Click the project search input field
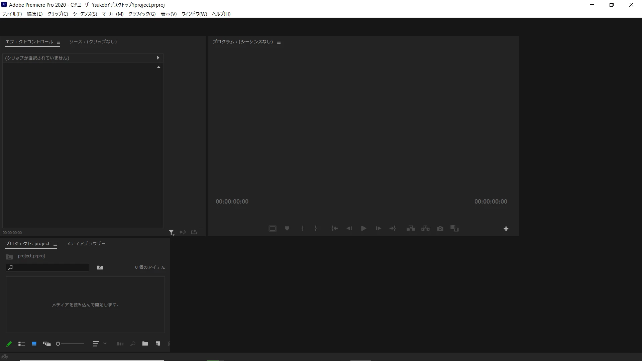 coord(51,267)
